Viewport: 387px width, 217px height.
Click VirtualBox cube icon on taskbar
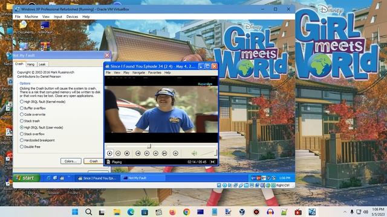(242, 212)
